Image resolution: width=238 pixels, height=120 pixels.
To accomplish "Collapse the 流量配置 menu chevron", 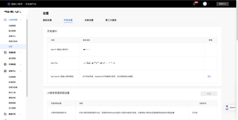I will 20,52.
